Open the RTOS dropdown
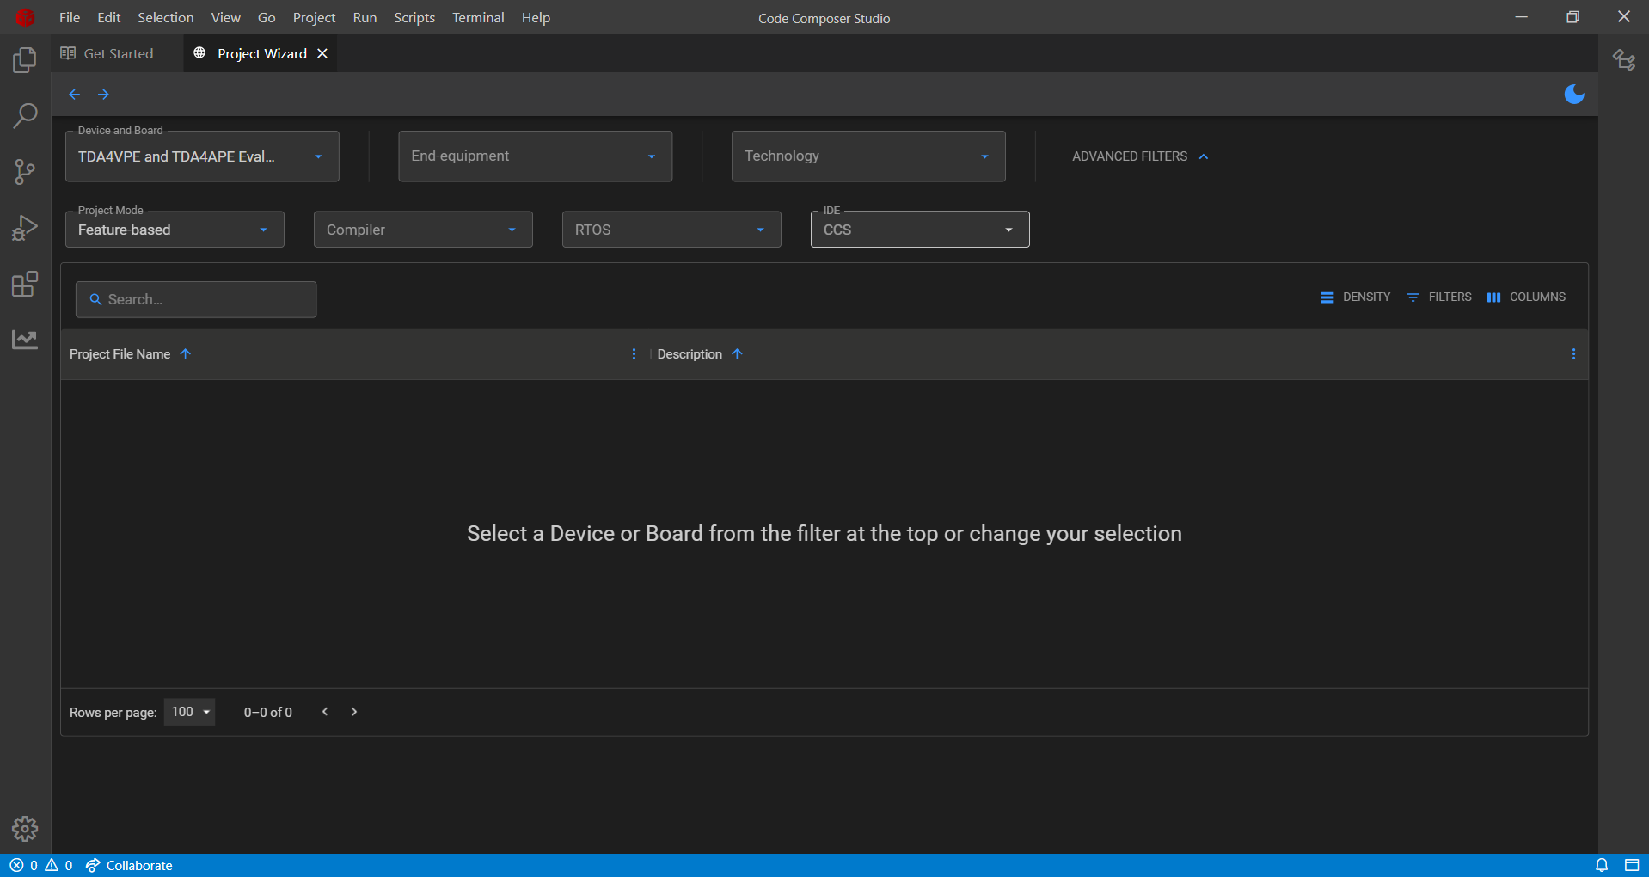 [x=671, y=230]
